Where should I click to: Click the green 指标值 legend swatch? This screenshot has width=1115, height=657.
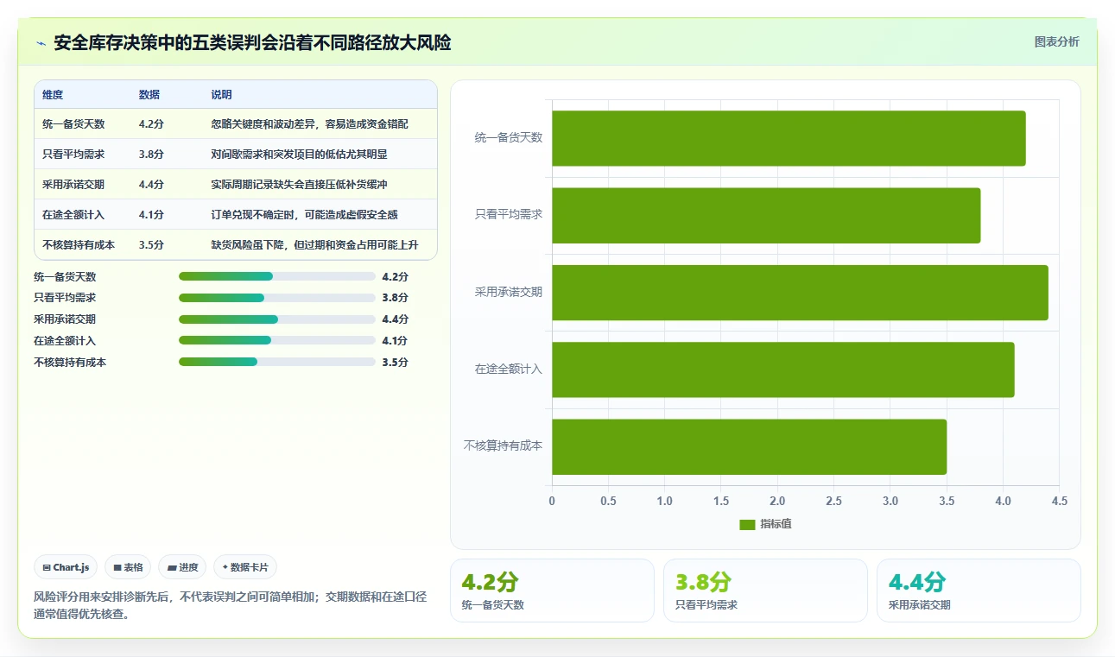(747, 524)
